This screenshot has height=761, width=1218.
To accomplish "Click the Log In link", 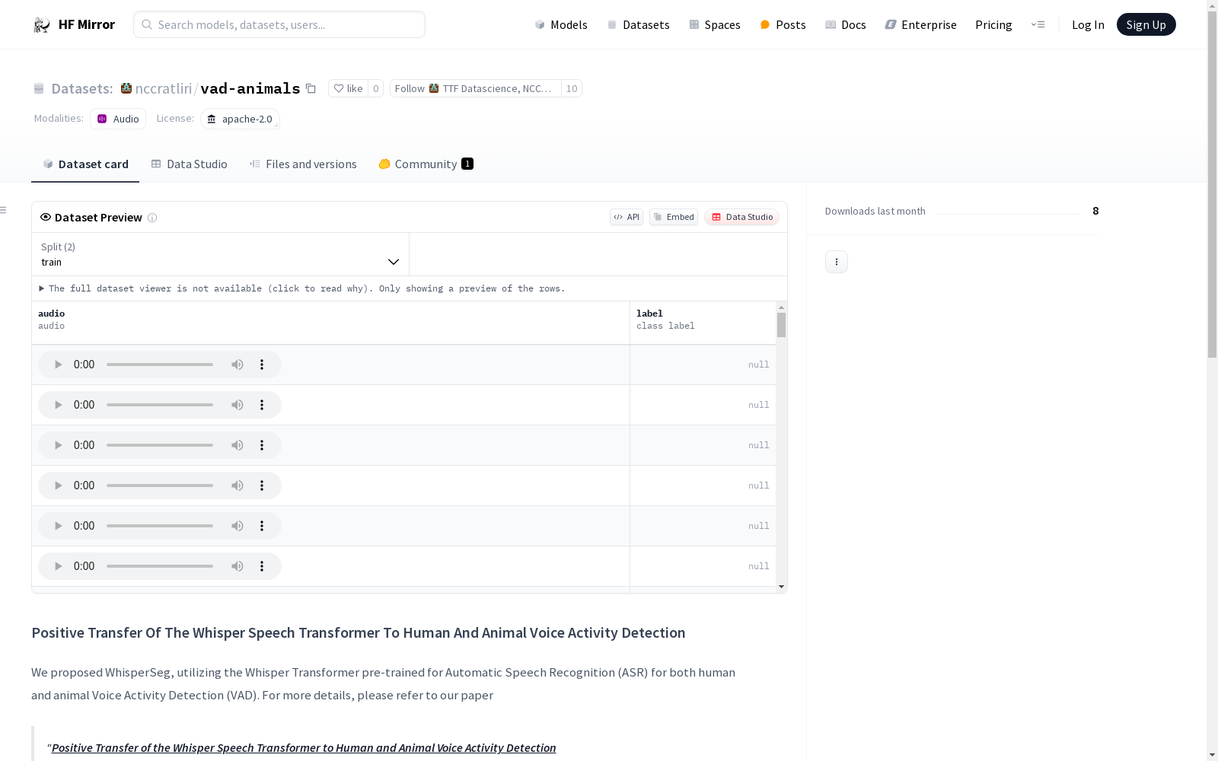I will coord(1088,25).
